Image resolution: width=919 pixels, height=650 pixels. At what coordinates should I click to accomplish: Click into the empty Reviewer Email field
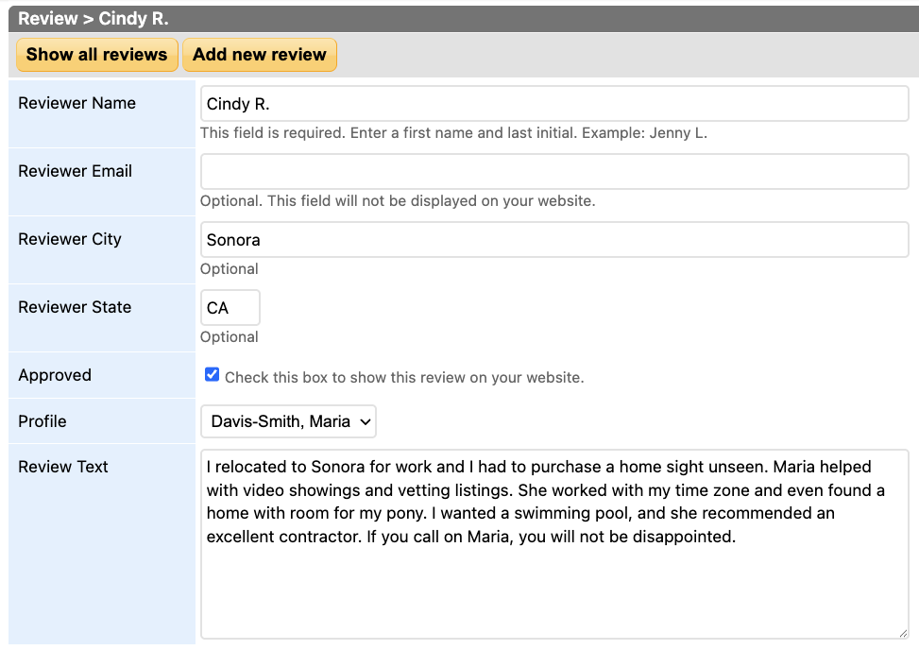[x=553, y=172]
